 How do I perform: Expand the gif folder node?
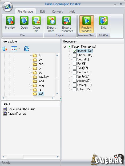click(x=30, y=68)
